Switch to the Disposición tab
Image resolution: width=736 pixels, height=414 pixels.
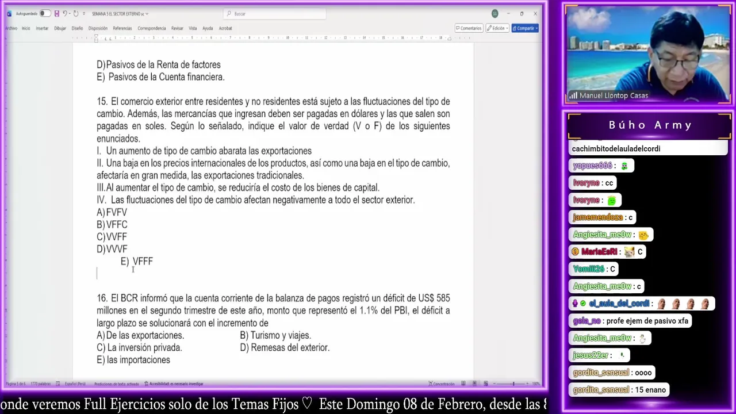click(98, 28)
